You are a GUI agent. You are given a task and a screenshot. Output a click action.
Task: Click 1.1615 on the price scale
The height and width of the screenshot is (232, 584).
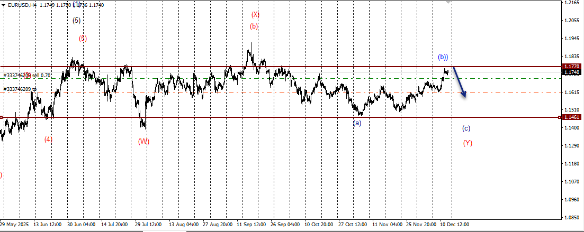[x=572, y=92]
